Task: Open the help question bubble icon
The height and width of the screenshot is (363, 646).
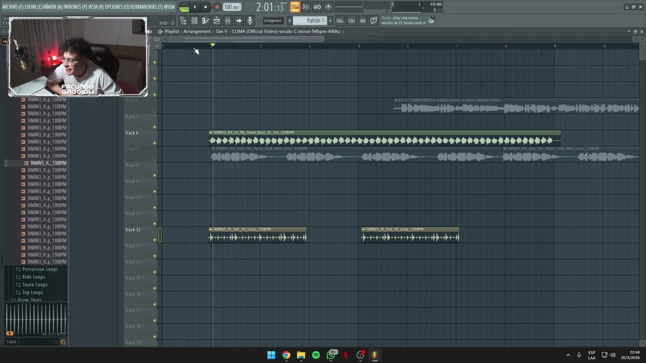Action: (x=373, y=21)
